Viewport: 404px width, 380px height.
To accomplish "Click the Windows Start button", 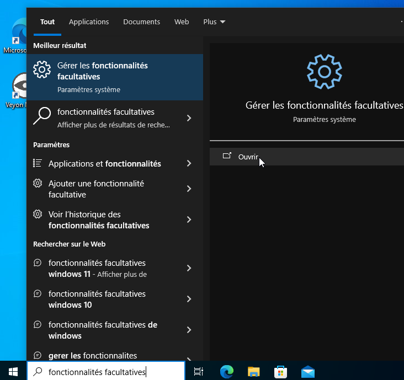I will pyautogui.click(x=13, y=372).
